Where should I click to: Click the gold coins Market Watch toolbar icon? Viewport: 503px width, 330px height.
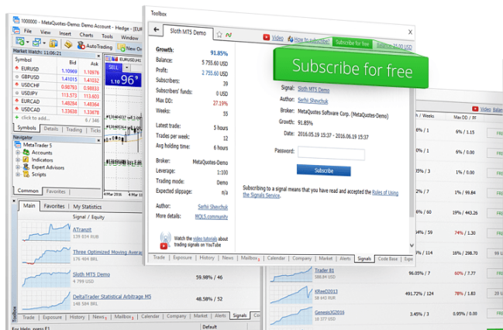coord(53,43)
